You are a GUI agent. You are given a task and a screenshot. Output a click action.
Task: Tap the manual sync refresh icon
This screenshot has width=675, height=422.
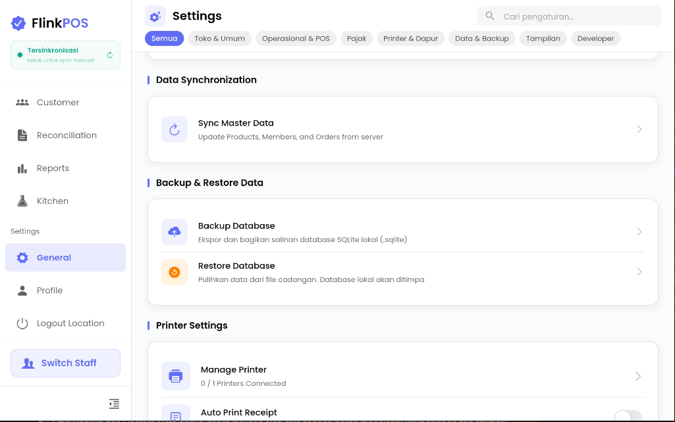pyautogui.click(x=110, y=55)
